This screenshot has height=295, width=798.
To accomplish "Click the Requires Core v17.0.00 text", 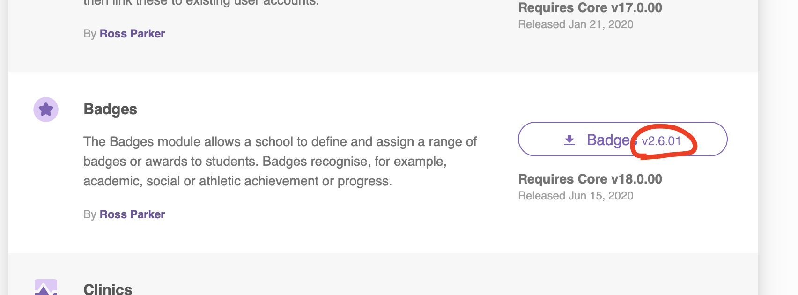I will (590, 8).
